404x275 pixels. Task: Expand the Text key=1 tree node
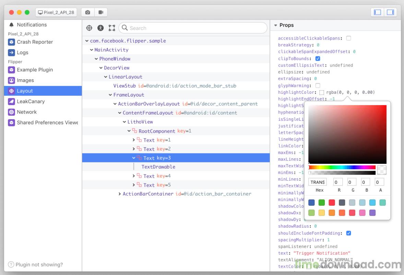tap(134, 140)
